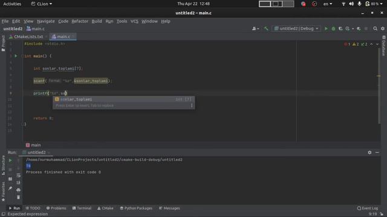Open IDE settings gear in main toolbar
Screen dimensions: 387x217
(x=383, y=28)
